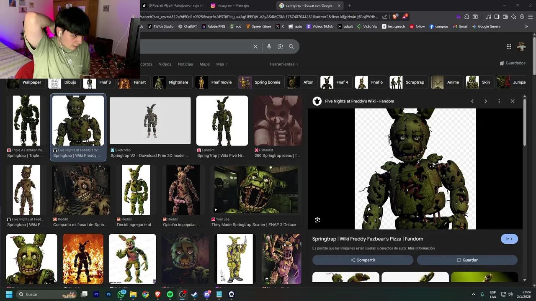Viewport: 536px width, 301px height.
Task: Filter by the Fnaf 4 chip
Action: click(x=336, y=82)
